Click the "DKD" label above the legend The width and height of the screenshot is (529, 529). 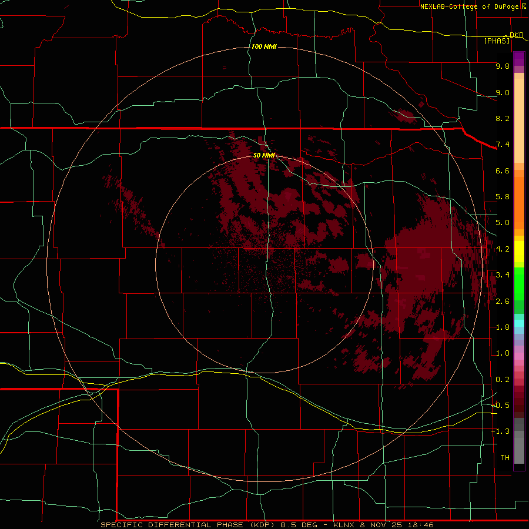[x=516, y=35]
